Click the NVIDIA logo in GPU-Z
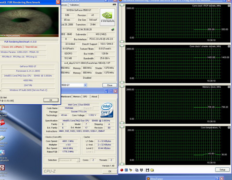This screenshot has height=180, width=232. click(107, 17)
